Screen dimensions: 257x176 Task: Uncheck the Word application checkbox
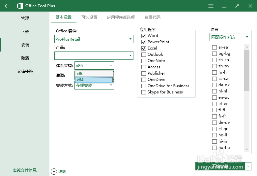click(x=144, y=36)
